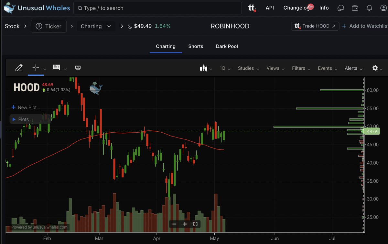Viewport: 388px width, 244px height.
Task: Open the Changelog menu item
Action: [296, 8]
